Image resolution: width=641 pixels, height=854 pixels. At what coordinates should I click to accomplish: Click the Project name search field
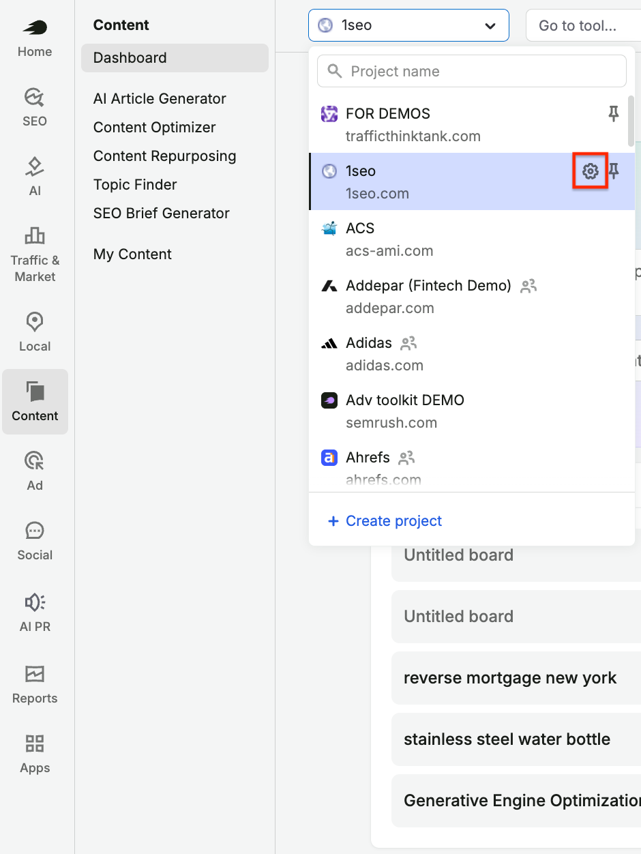pos(472,71)
